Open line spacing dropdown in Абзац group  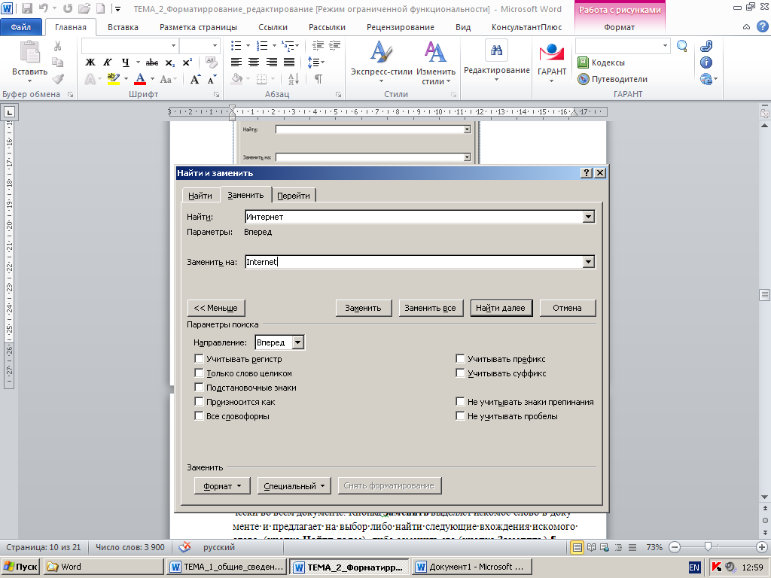coord(315,62)
